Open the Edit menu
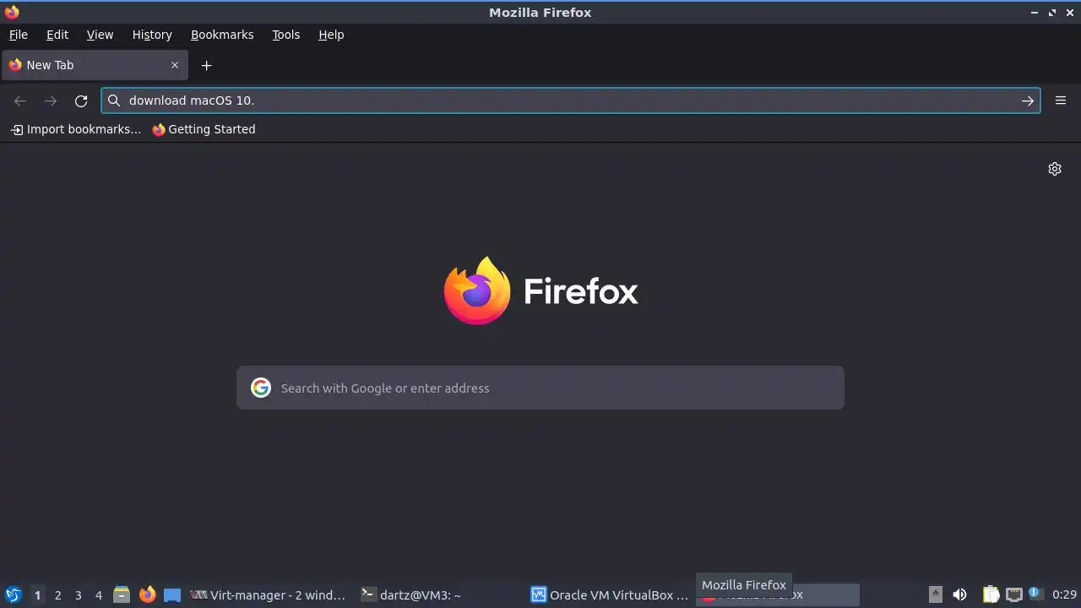The height and width of the screenshot is (608, 1081). pos(57,35)
